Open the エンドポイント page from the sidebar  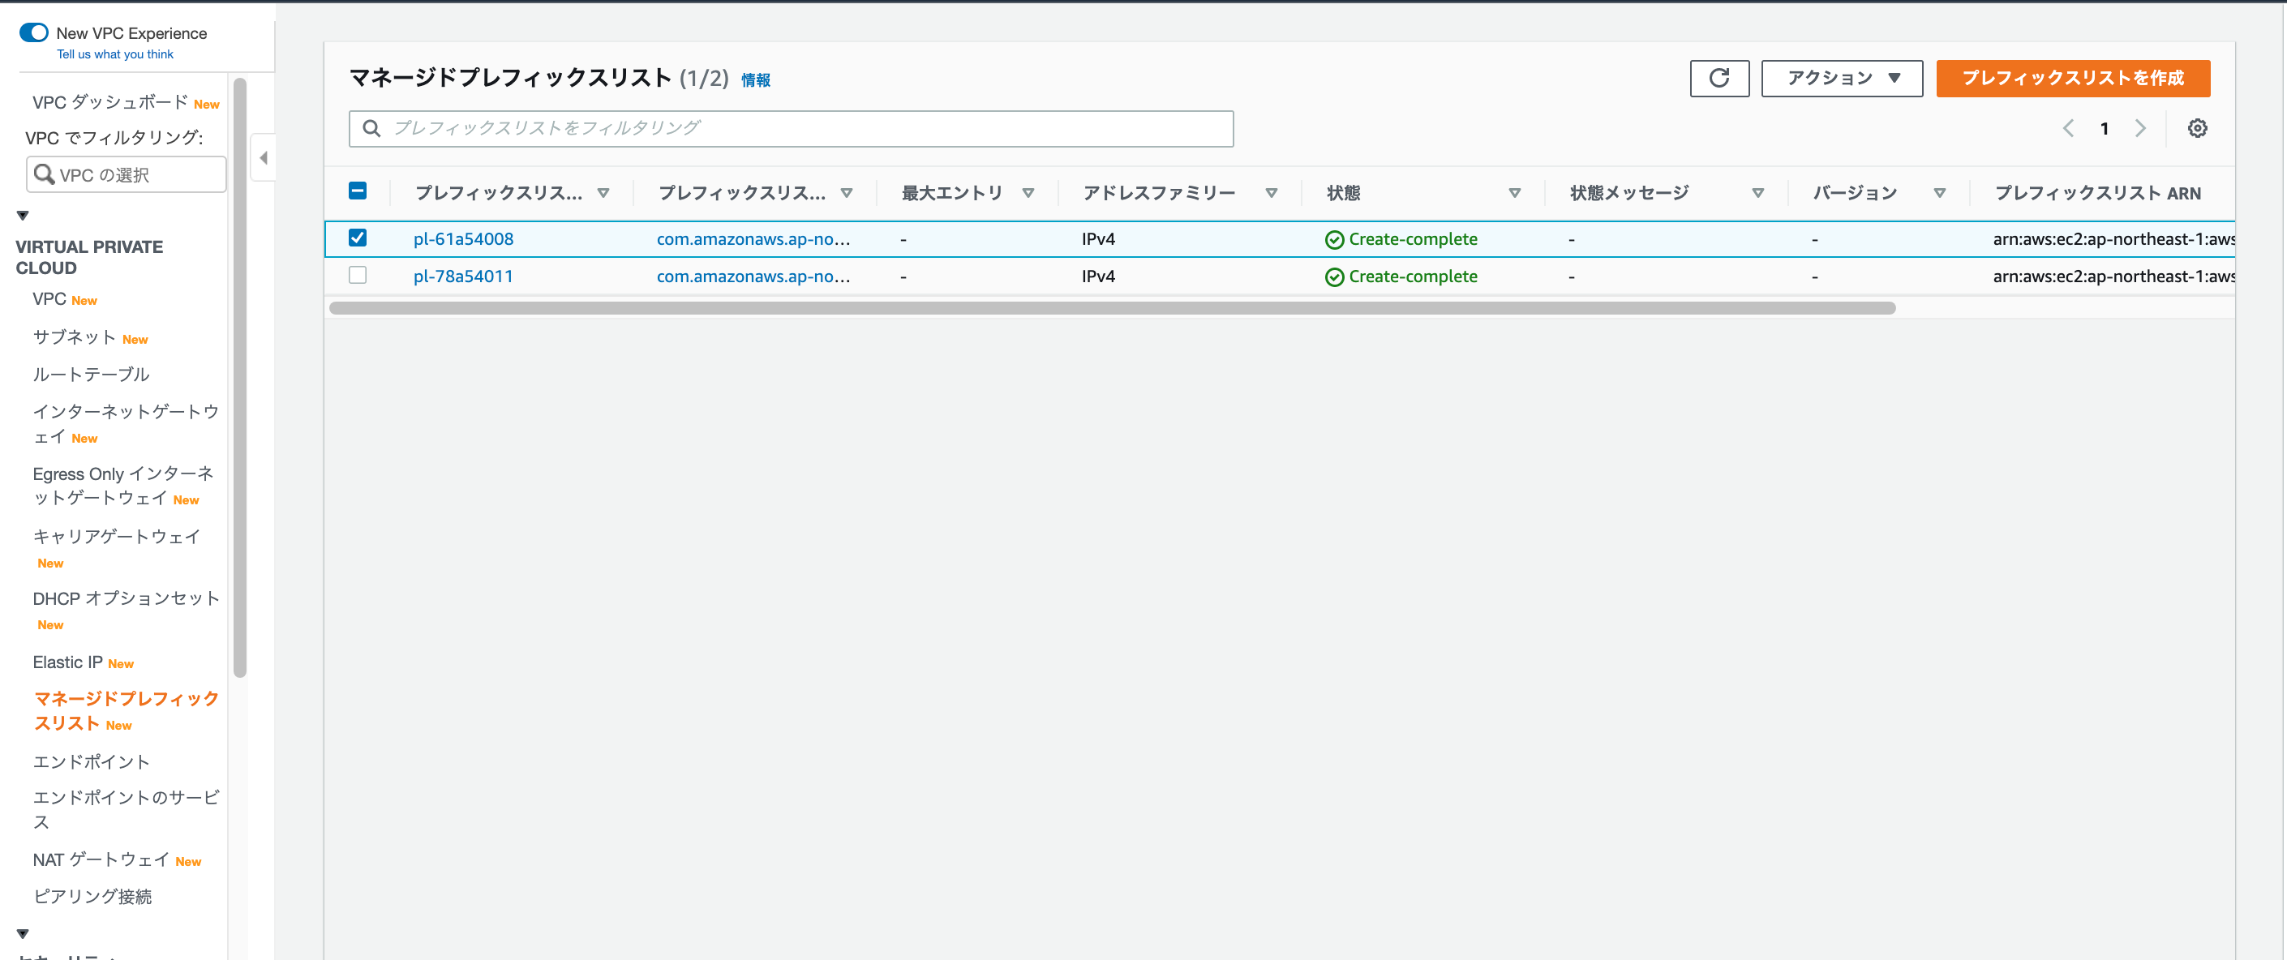91,761
